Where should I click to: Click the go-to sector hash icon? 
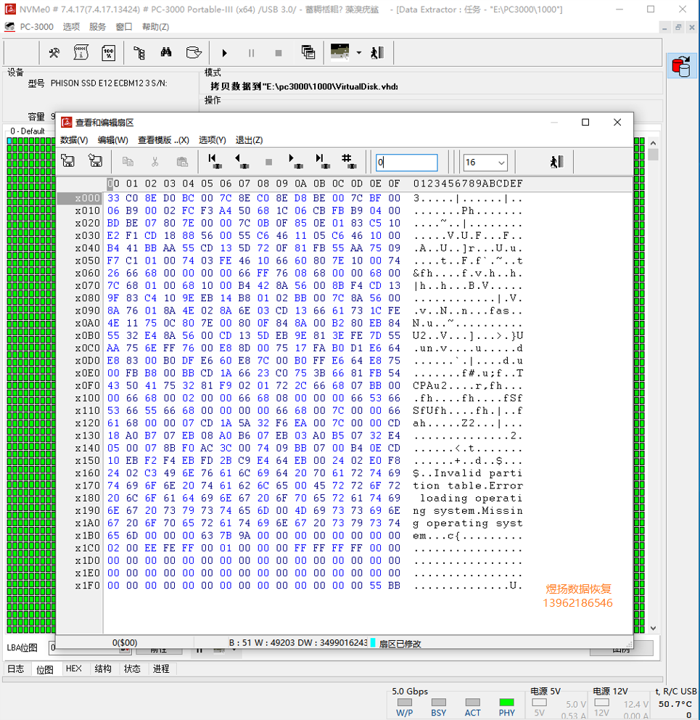pos(350,161)
